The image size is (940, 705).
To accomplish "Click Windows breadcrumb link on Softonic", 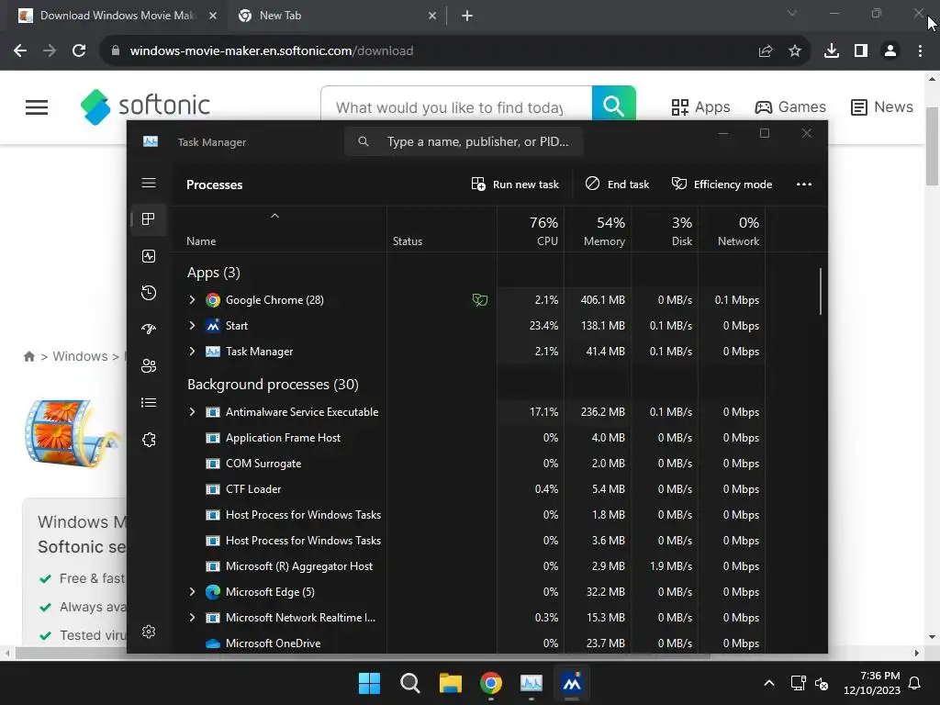I will coord(81,356).
